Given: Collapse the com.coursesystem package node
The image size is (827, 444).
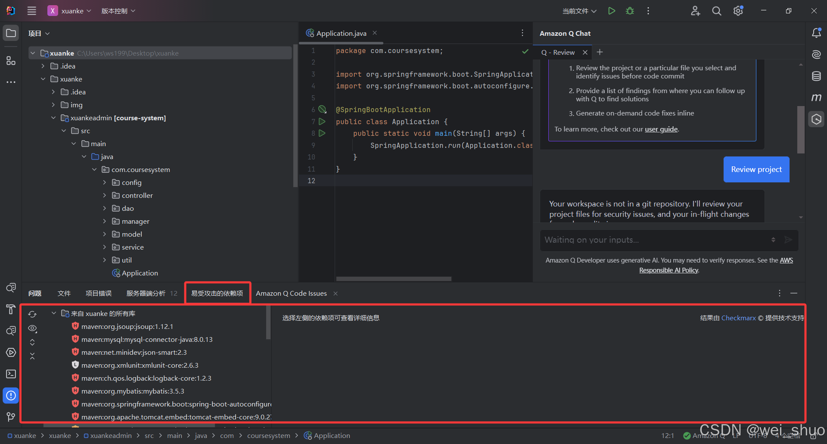Looking at the screenshot, I should pyautogui.click(x=94, y=169).
